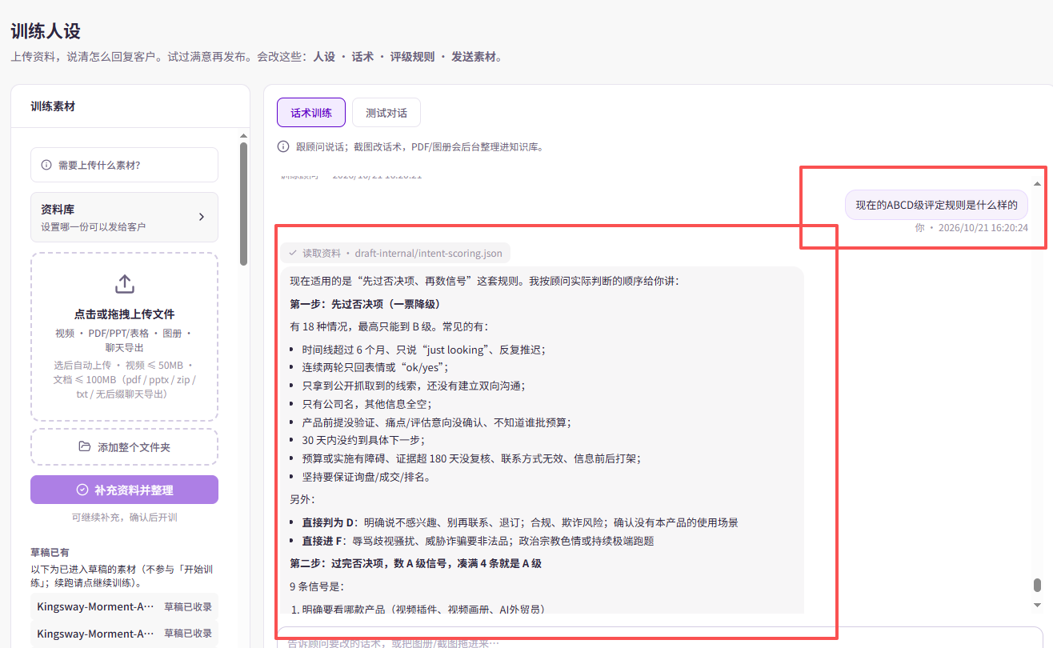
Task: Click bullet 连续两轮只回表情或 ok/yes
Action: coord(374,367)
